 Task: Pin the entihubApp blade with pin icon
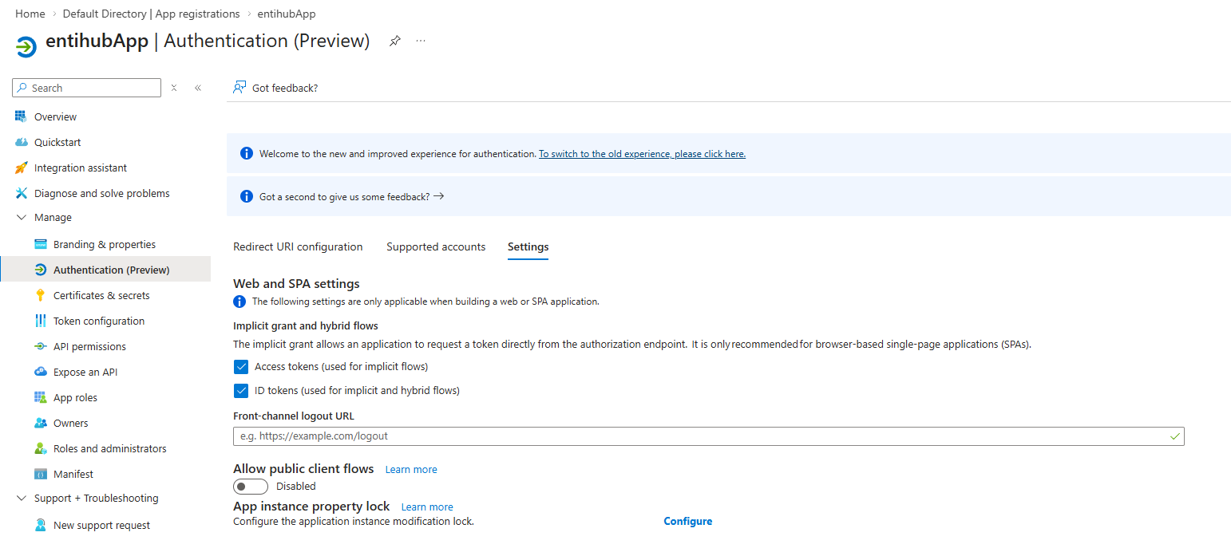point(394,41)
